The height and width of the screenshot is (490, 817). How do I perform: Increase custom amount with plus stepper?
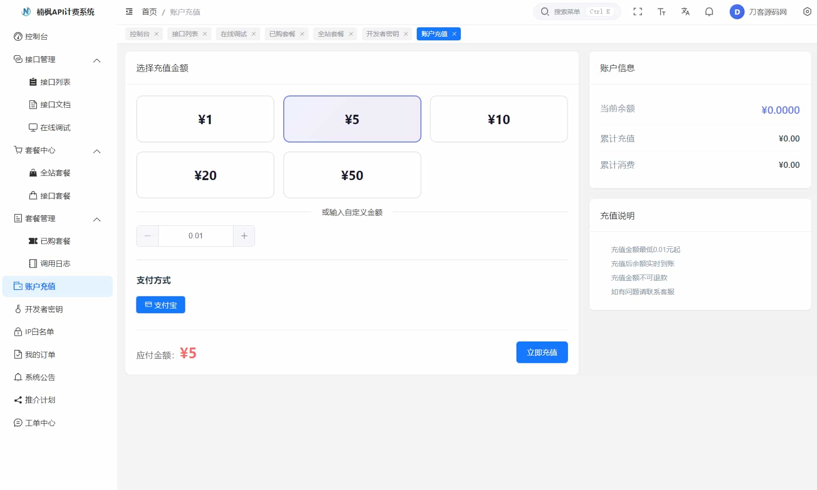coord(244,236)
